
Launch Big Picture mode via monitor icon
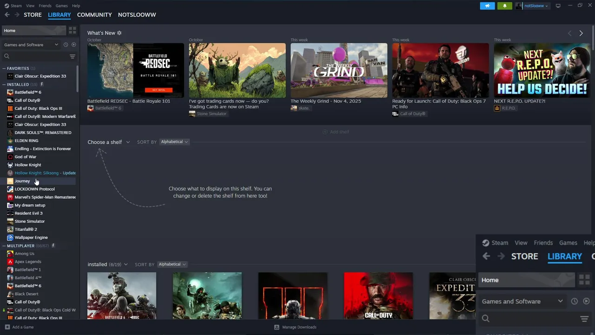558,6
